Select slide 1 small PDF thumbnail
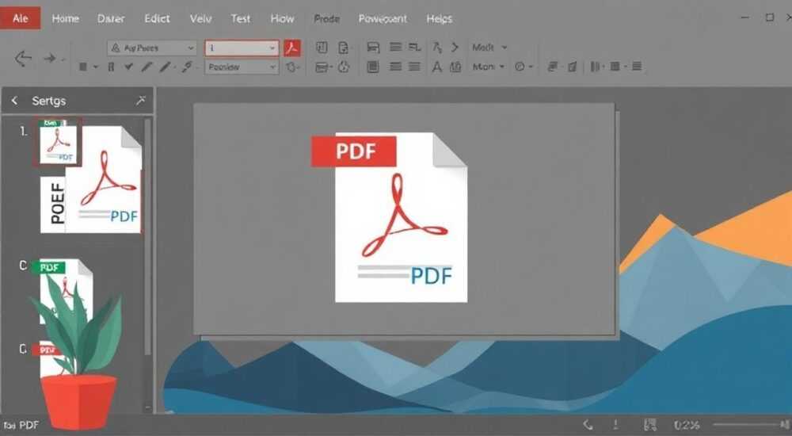 pos(58,142)
